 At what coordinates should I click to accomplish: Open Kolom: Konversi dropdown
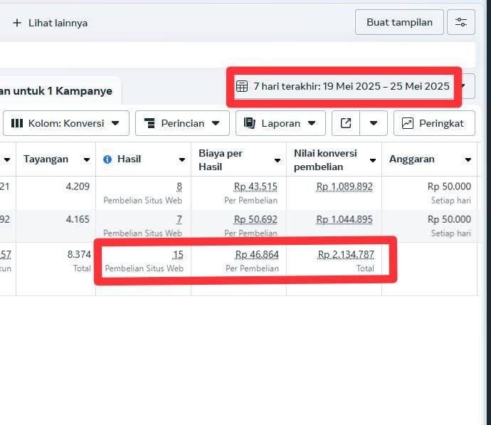(66, 123)
